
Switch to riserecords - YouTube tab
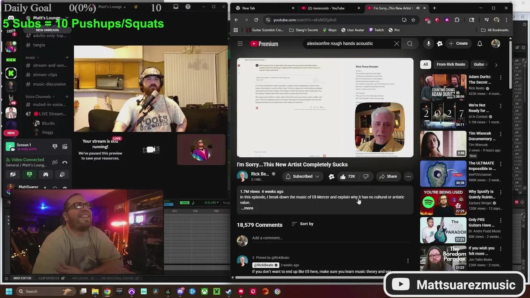pos(330,8)
